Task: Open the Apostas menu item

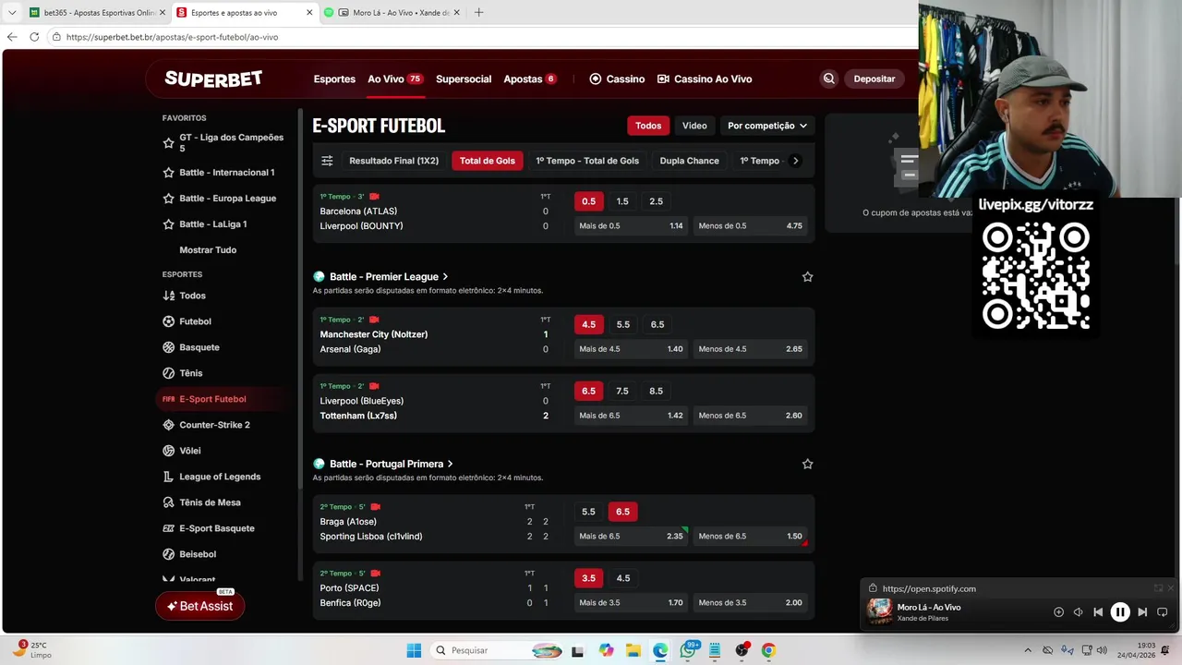Action: [x=530, y=79]
